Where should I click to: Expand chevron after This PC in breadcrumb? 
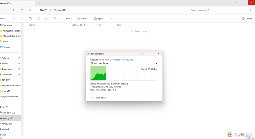pyautogui.click(x=51, y=10)
